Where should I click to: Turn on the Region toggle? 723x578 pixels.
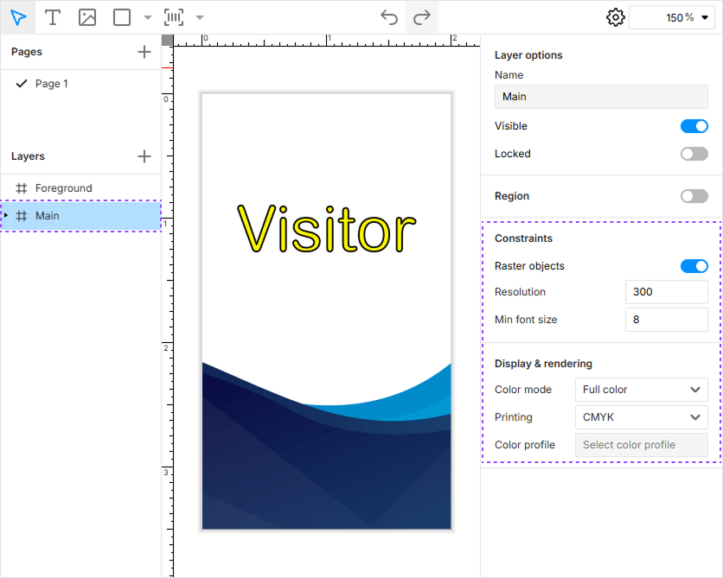[694, 196]
